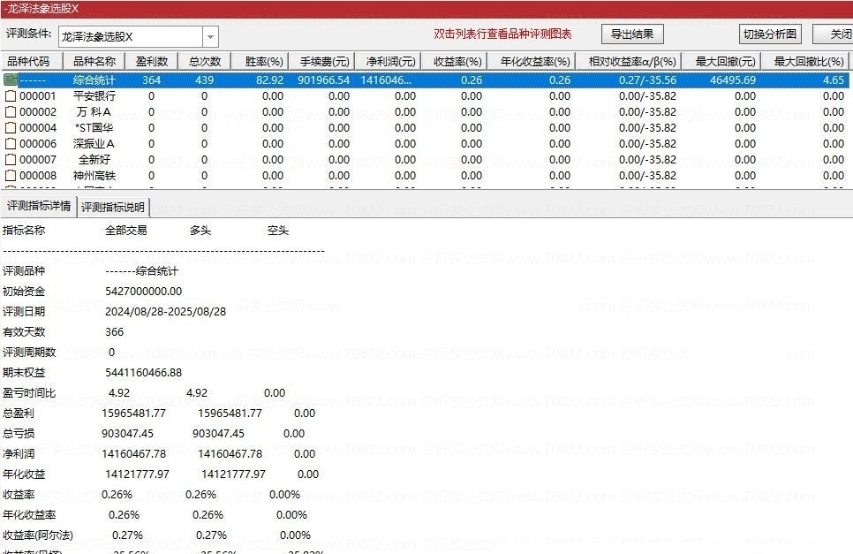Click the 切换分析图 button

[770, 34]
